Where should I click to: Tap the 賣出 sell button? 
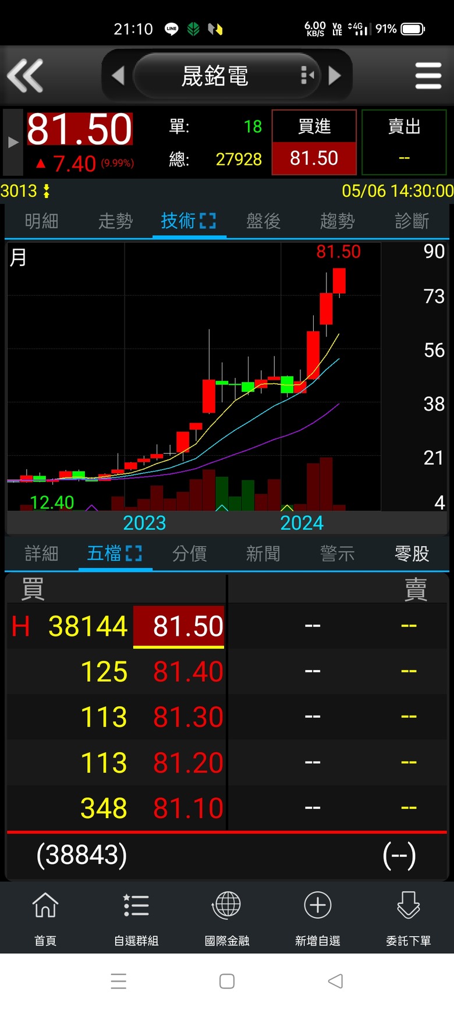pyautogui.click(x=404, y=142)
